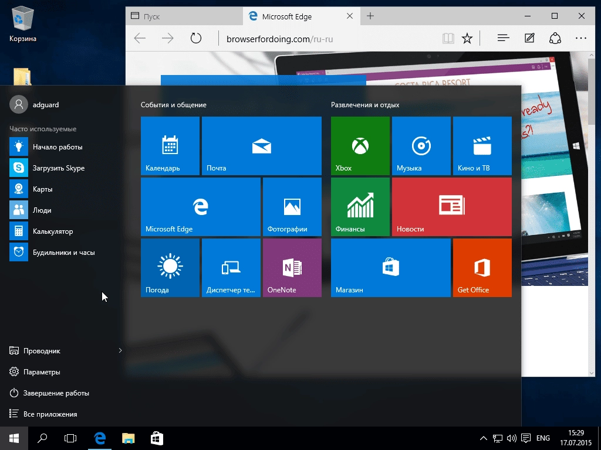601x450 pixels.
Task: Open Calculator (Калькулятор) from the list
Action: click(61, 231)
